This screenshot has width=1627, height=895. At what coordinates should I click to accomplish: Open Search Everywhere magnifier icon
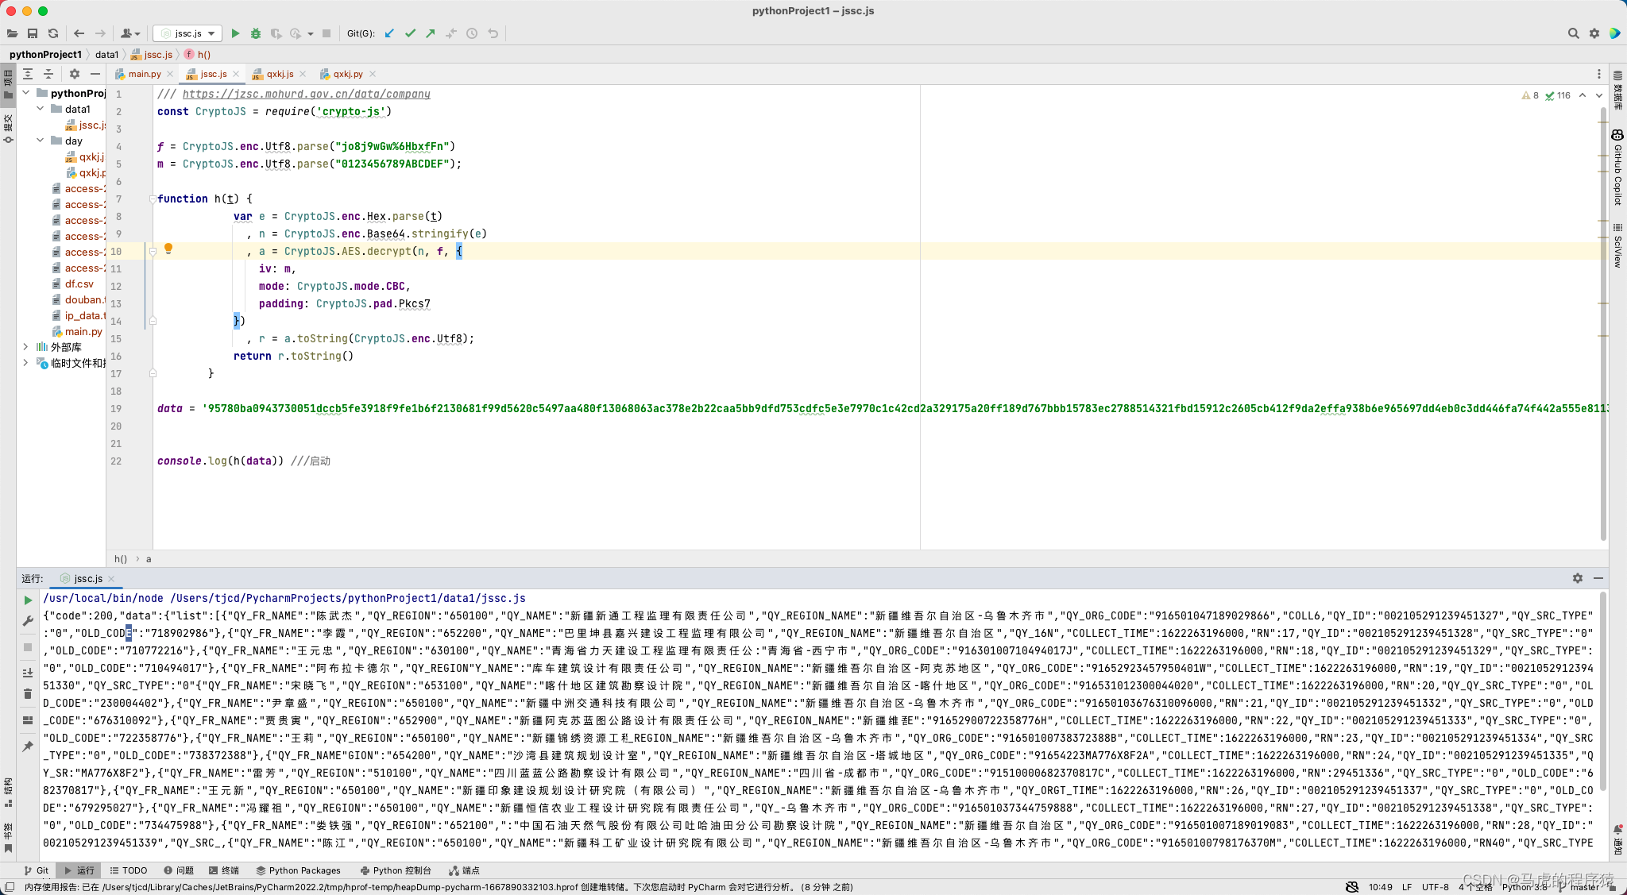tap(1573, 33)
